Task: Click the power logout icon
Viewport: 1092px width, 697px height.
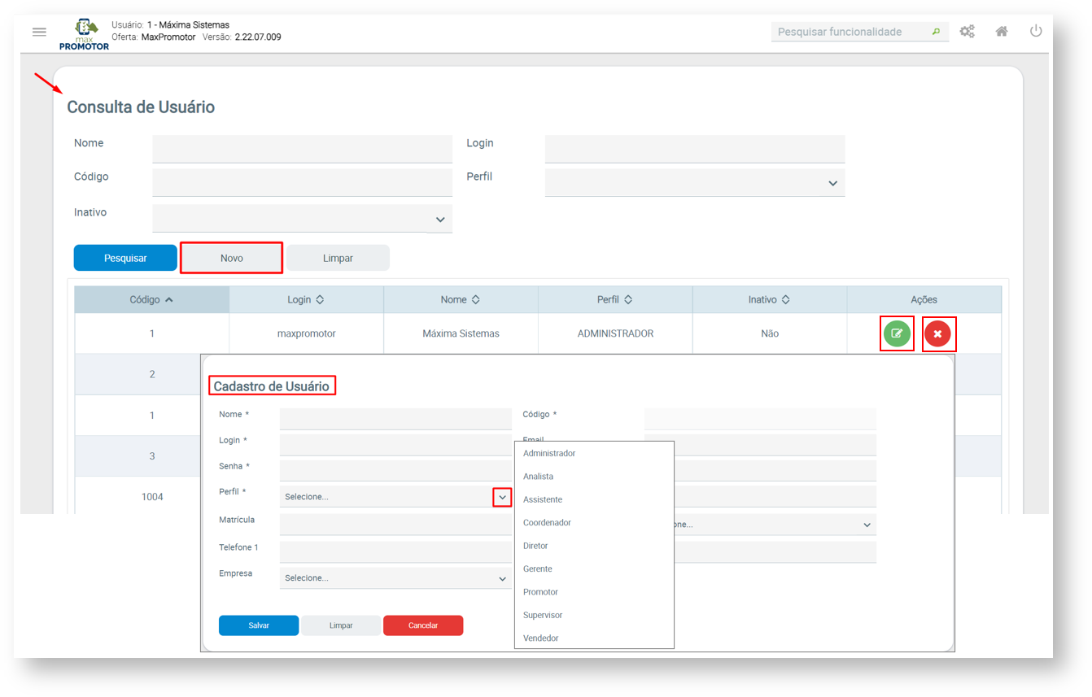Action: click(x=1036, y=31)
